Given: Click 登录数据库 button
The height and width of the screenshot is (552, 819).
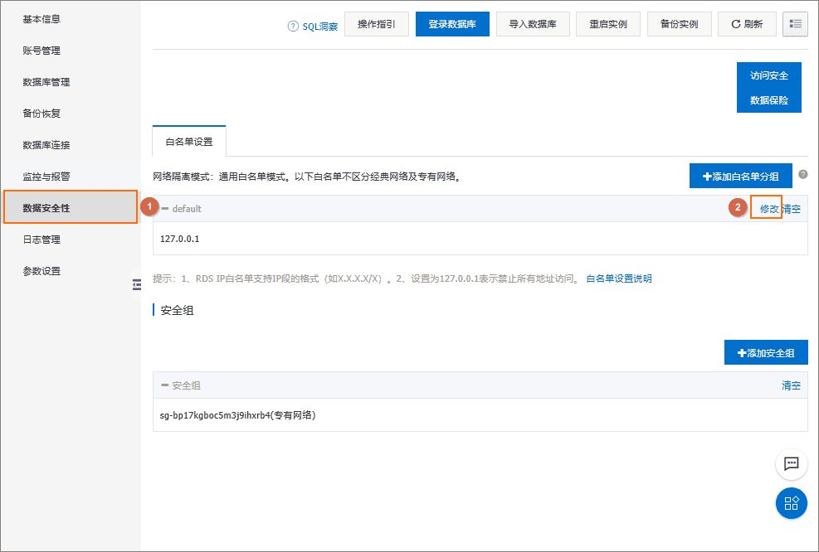Looking at the screenshot, I should click(452, 24).
